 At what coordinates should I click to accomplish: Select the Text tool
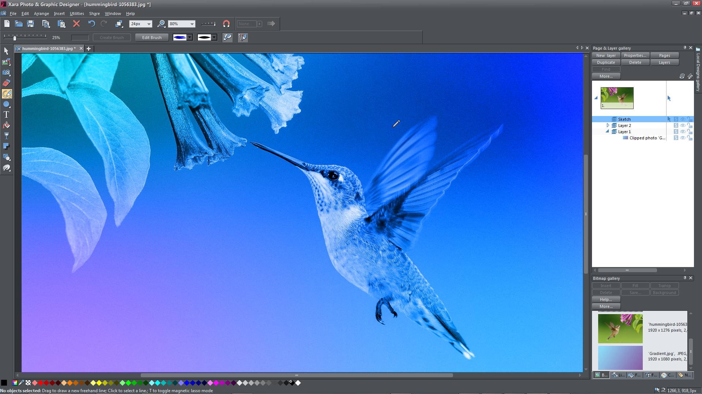coord(6,115)
